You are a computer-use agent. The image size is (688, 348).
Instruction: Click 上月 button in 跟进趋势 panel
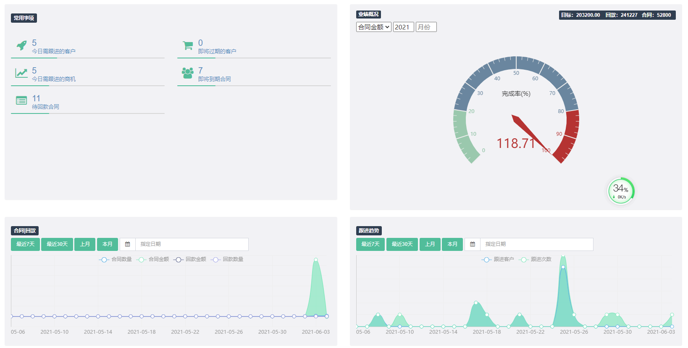tap(430, 244)
